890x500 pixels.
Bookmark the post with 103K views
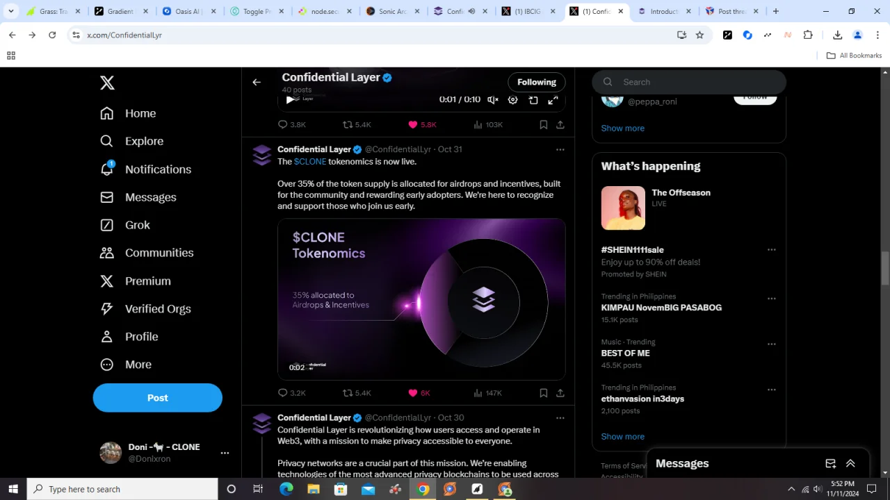click(544, 125)
